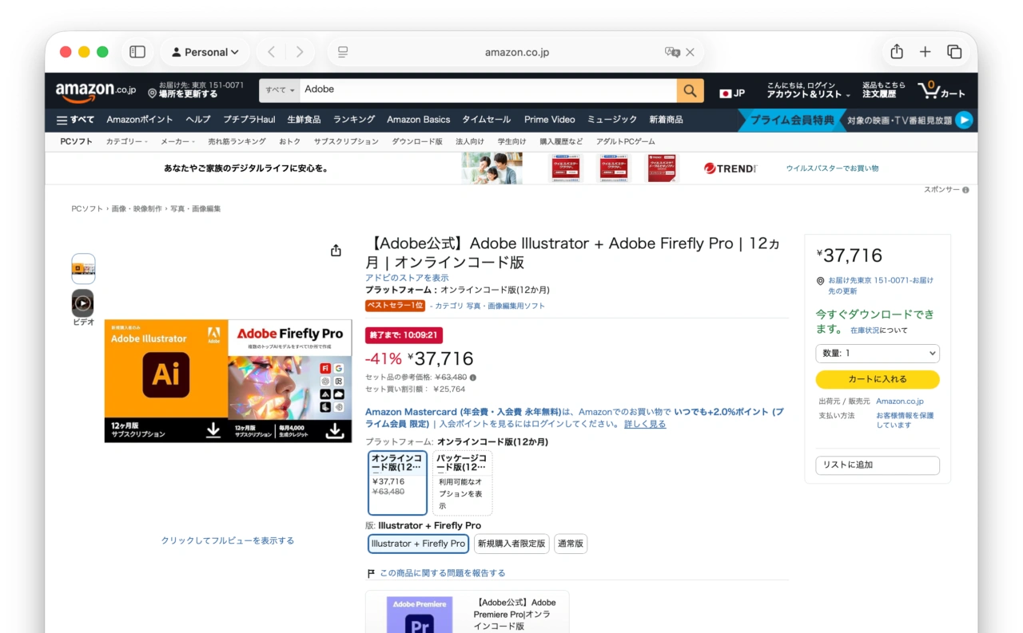Toggle the Safari sidebar icon
Screen dimensions: 1023x633
click(137, 52)
